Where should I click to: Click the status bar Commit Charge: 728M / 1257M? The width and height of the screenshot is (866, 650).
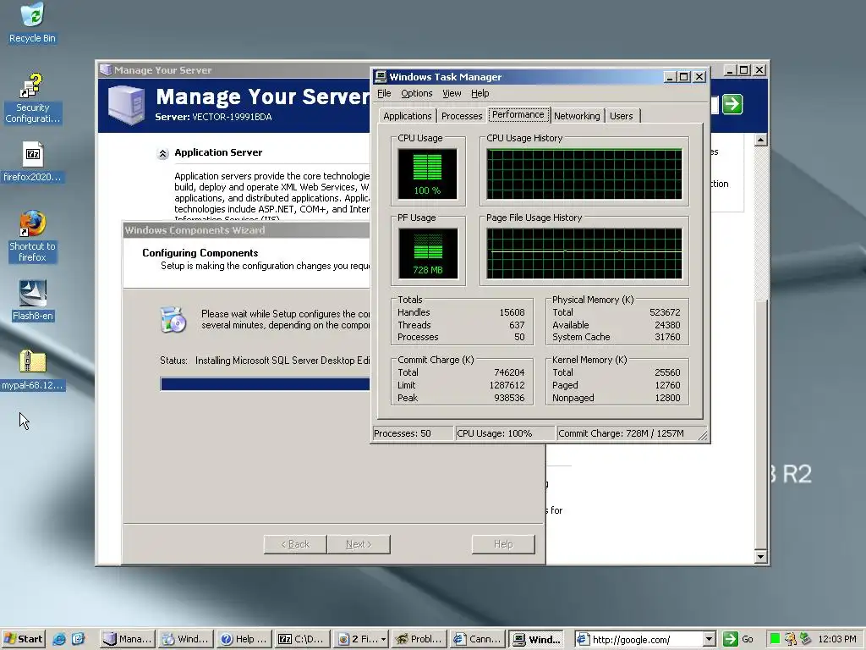pyautogui.click(x=631, y=433)
